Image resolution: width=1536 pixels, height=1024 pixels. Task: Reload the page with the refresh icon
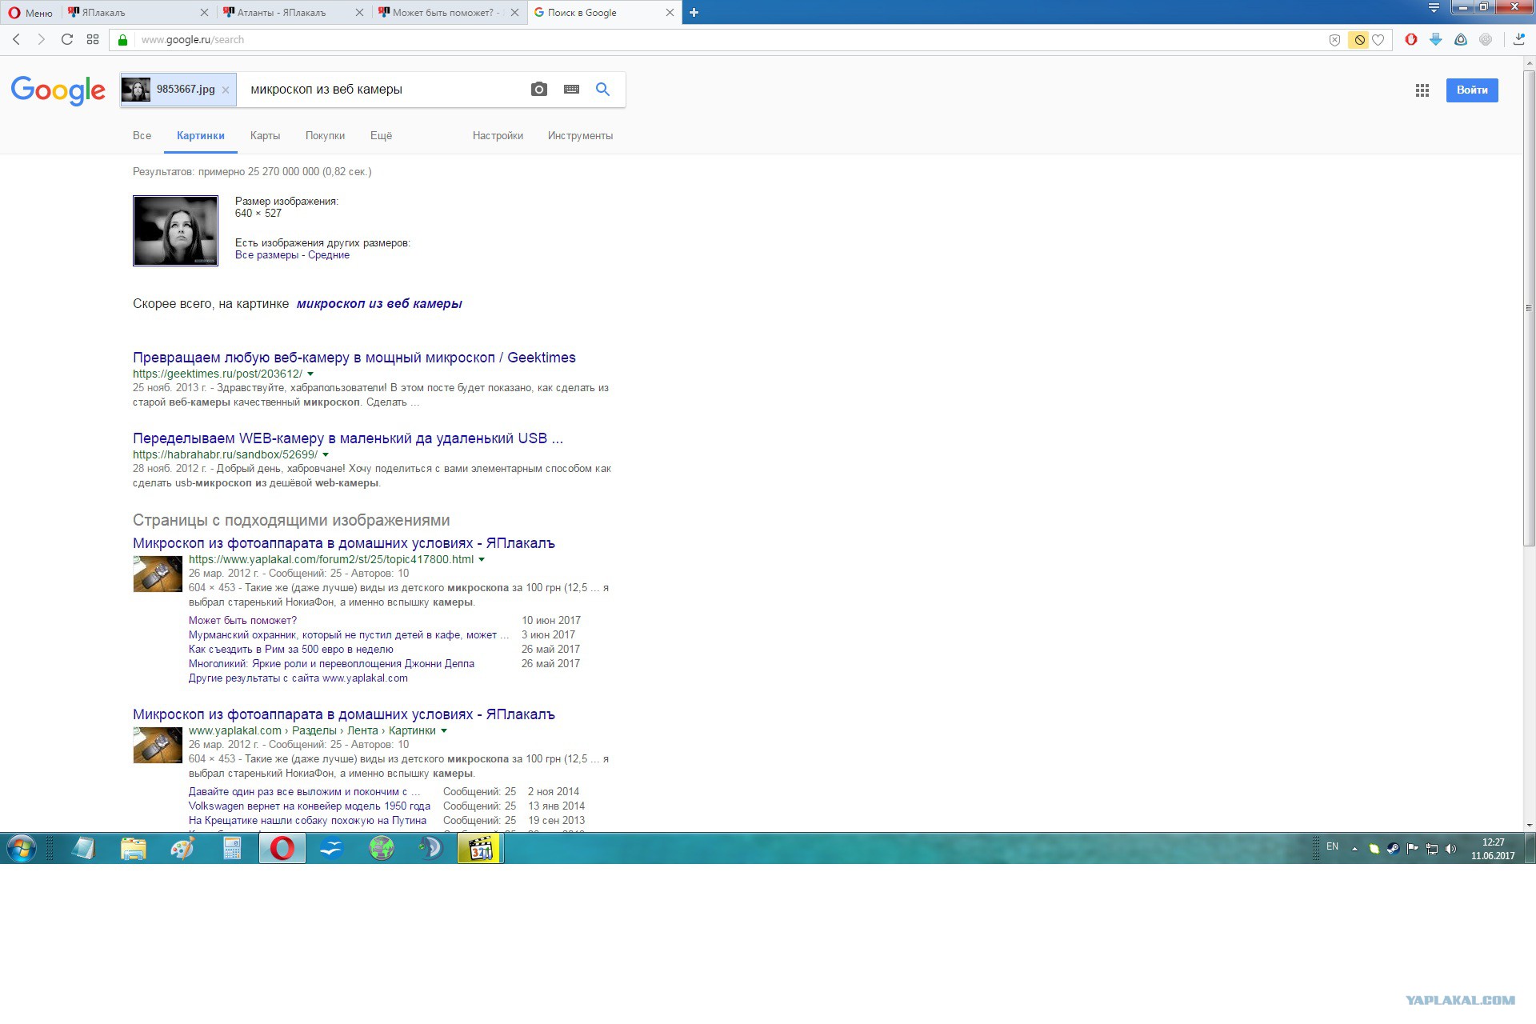(67, 39)
